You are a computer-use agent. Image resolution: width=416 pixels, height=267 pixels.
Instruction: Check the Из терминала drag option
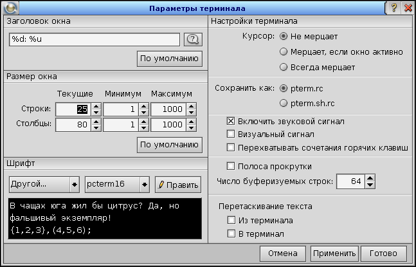231,221
